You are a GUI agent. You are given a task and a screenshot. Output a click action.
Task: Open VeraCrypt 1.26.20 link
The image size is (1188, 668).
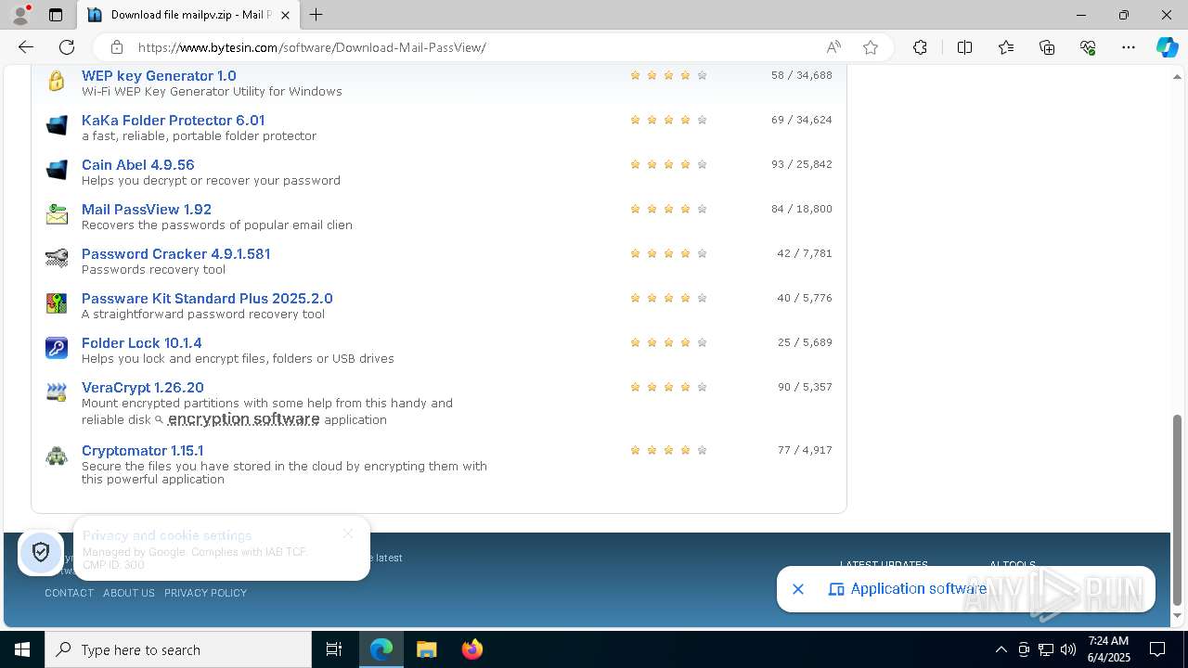pyautogui.click(x=143, y=388)
